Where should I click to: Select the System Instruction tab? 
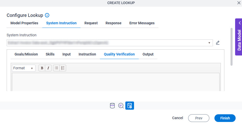pos(61,23)
